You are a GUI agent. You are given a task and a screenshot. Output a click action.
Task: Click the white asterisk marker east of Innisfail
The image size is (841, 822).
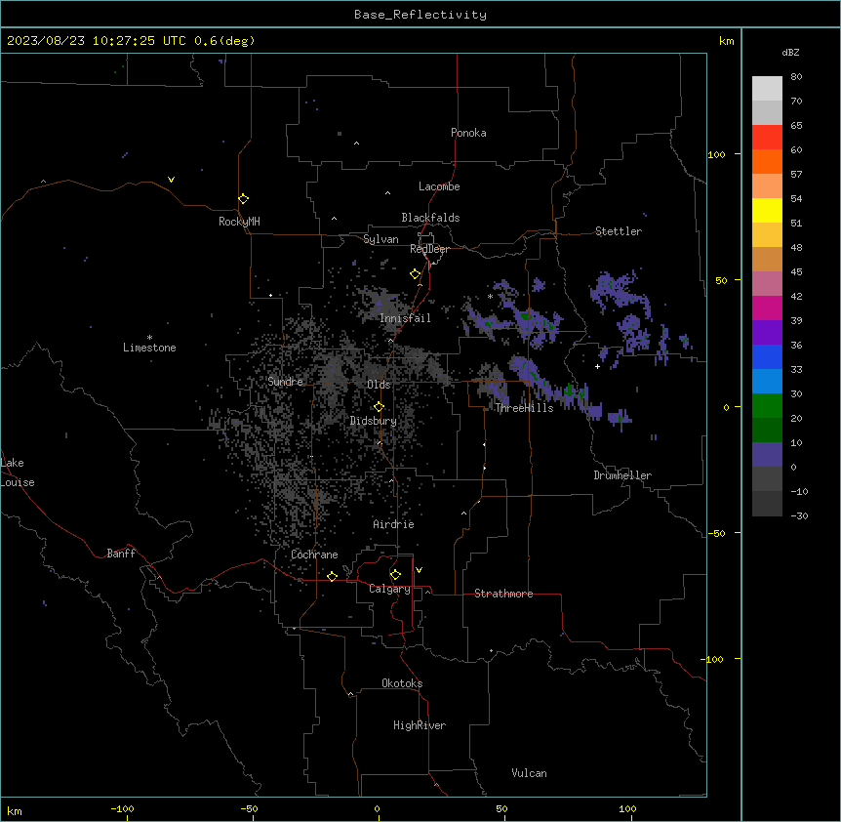[x=490, y=297]
